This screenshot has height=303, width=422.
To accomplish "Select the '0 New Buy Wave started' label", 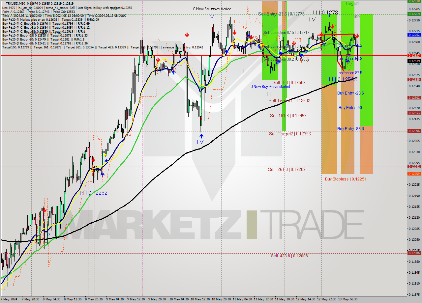I will (270, 87).
